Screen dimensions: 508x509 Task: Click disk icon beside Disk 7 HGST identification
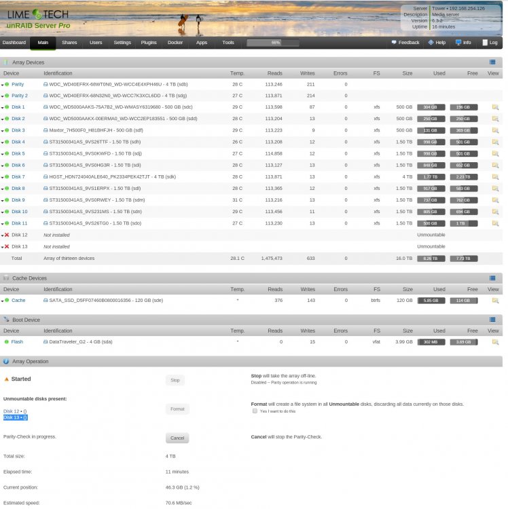click(46, 177)
